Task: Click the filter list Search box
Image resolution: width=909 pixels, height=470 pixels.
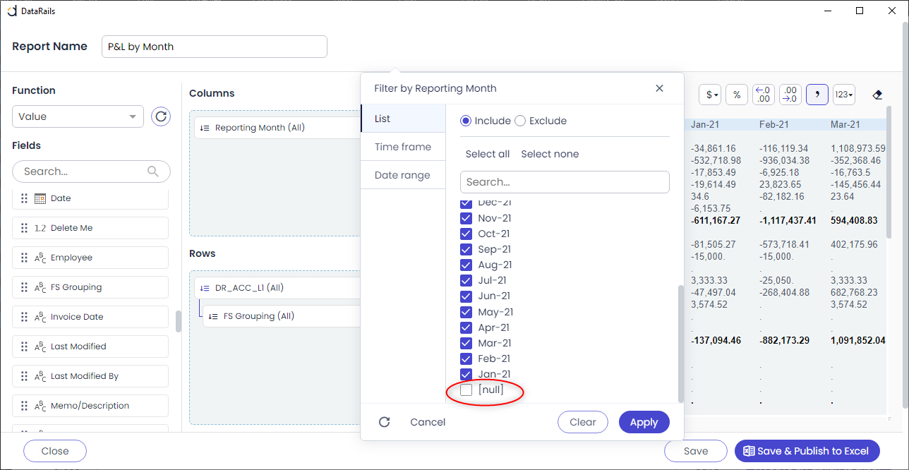Action: click(565, 182)
